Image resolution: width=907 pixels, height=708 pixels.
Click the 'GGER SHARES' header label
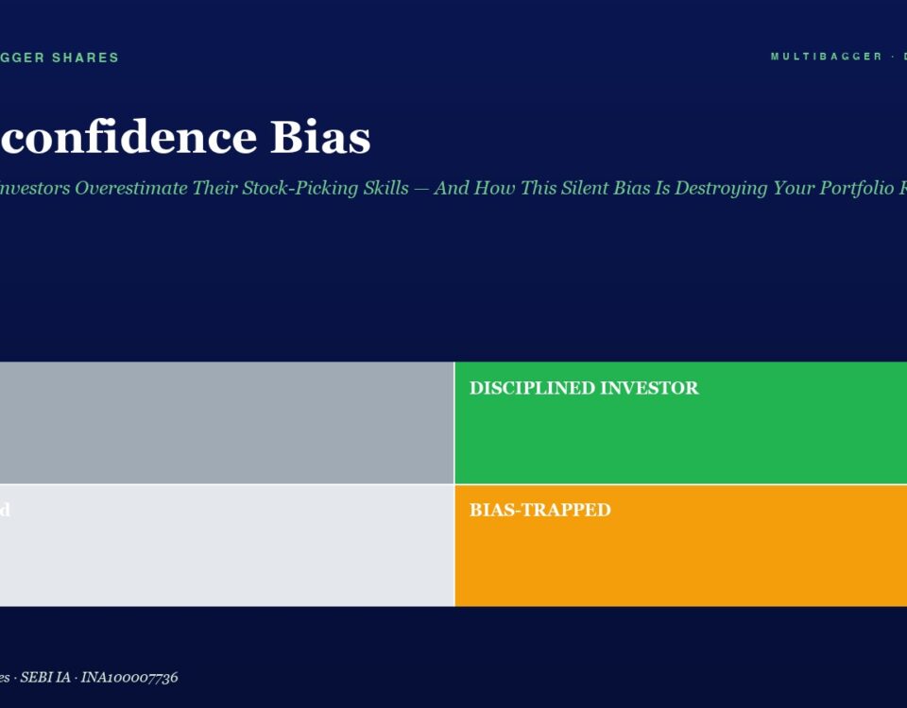[x=60, y=58]
